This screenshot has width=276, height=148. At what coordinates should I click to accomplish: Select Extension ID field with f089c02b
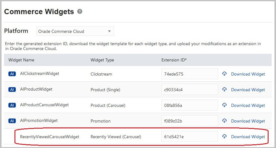point(189,121)
